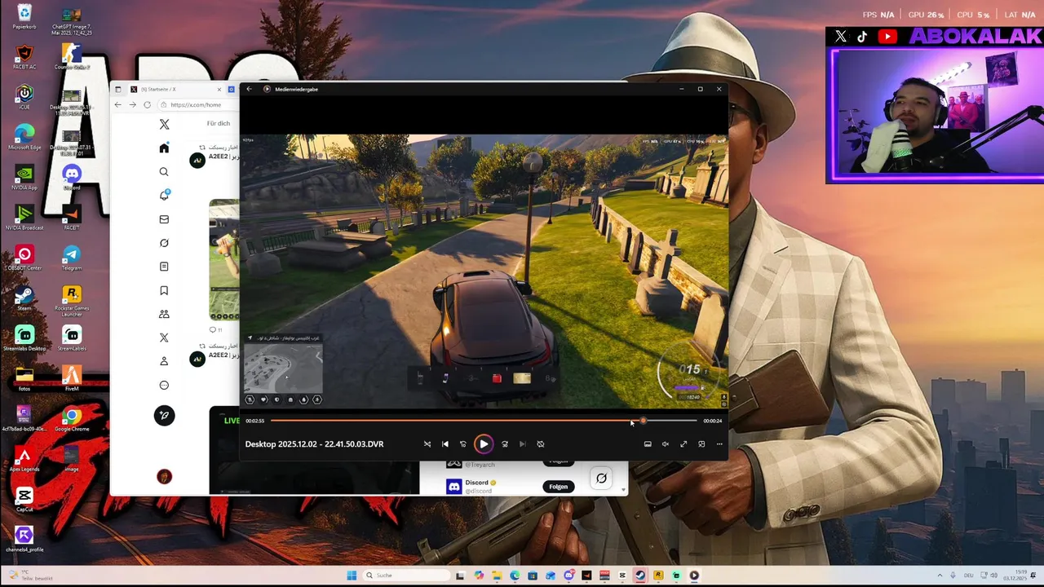Open Task View on taskbar
Screen dimensions: 1044x587
point(461,576)
